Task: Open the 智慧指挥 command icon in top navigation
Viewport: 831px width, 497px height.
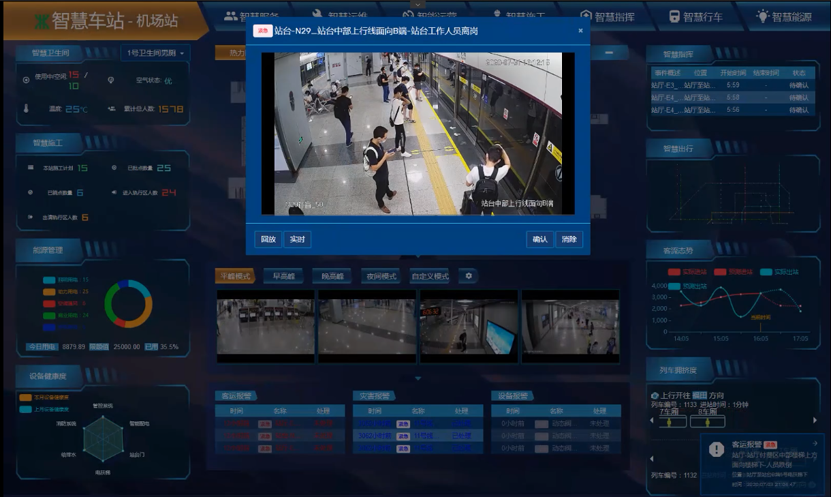Action: tap(586, 16)
